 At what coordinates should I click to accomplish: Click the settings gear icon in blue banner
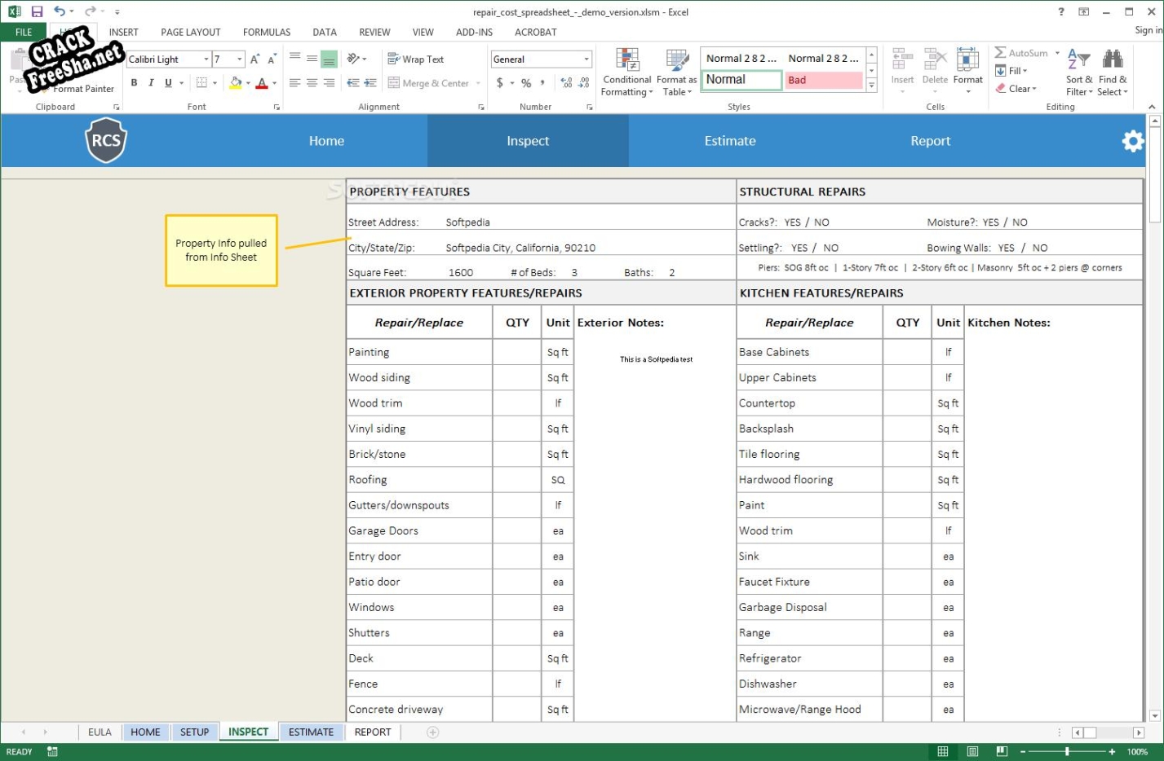pos(1132,141)
